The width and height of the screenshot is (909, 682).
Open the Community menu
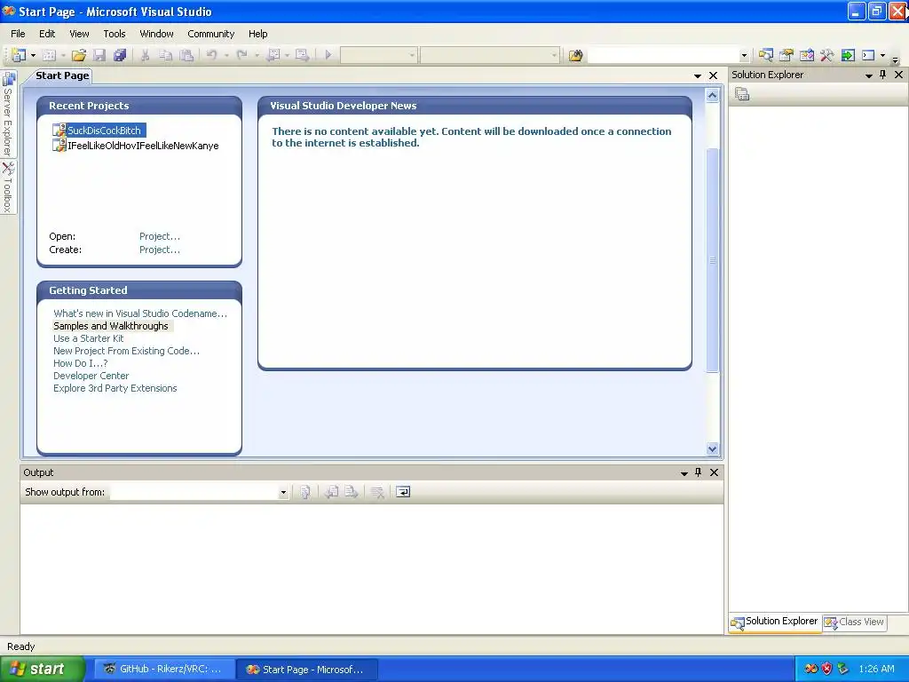coord(210,34)
